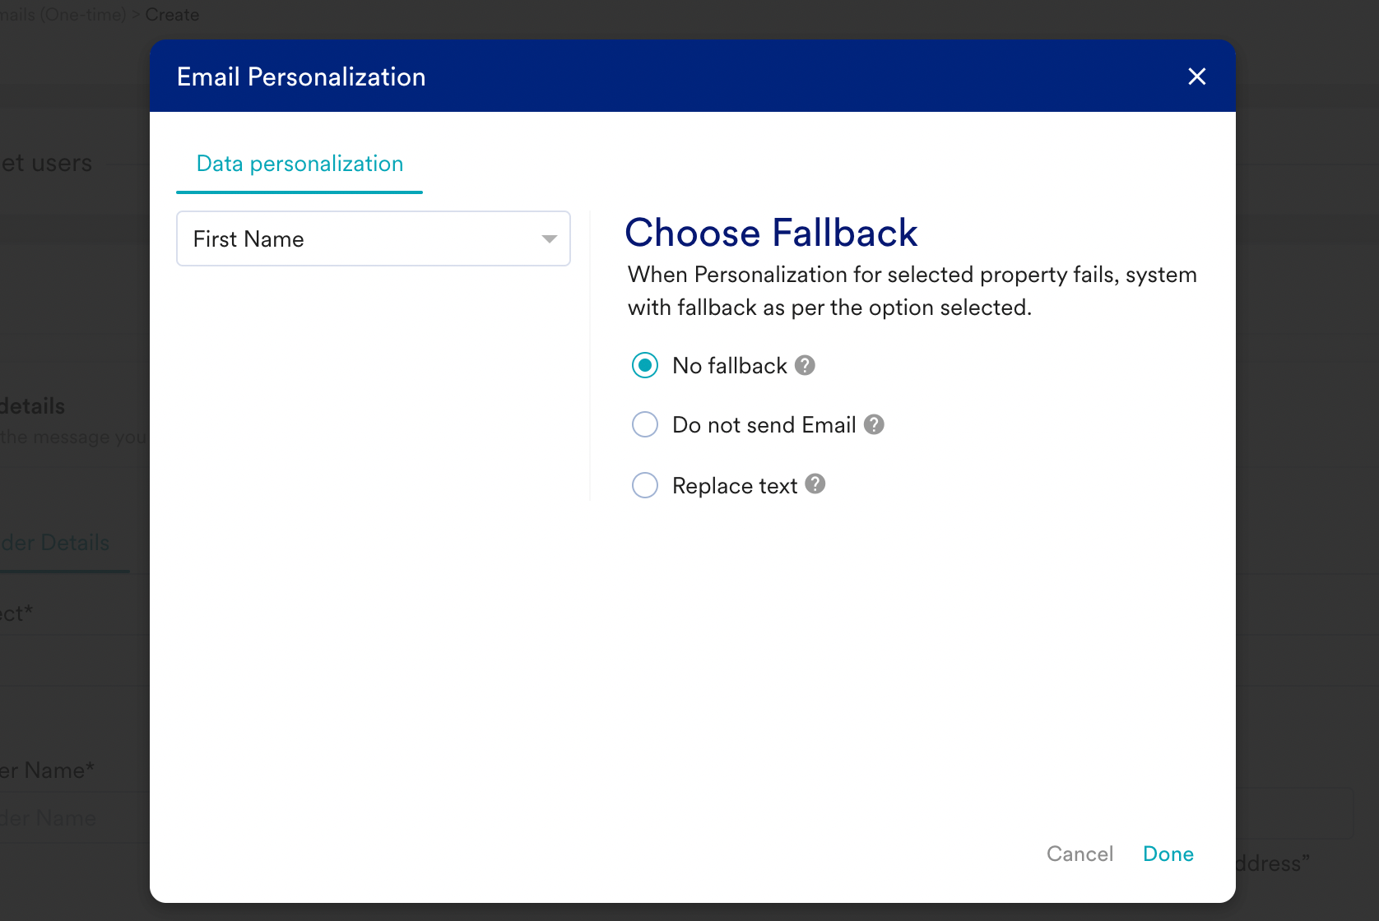
Task: Open the First Name property dropdown
Action: tap(373, 238)
